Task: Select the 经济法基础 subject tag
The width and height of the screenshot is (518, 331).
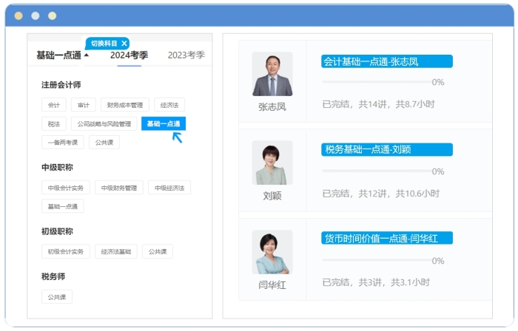Action: pos(116,251)
